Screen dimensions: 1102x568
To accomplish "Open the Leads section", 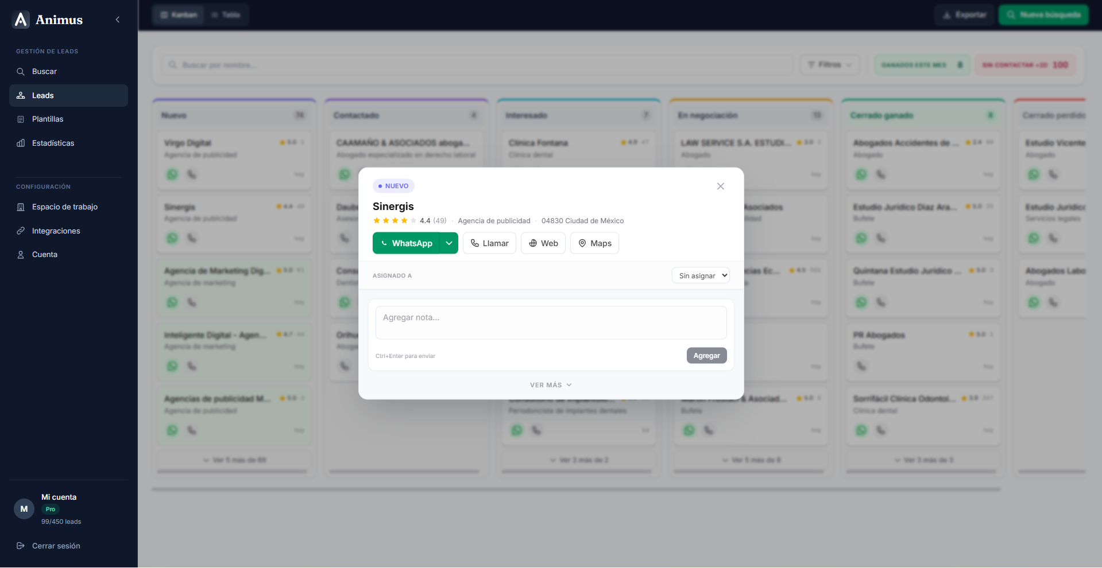I will coord(68,95).
